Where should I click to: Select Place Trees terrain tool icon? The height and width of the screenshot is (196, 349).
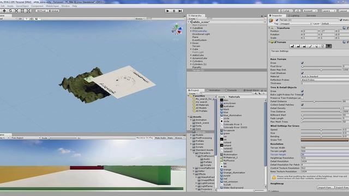tap(316, 46)
